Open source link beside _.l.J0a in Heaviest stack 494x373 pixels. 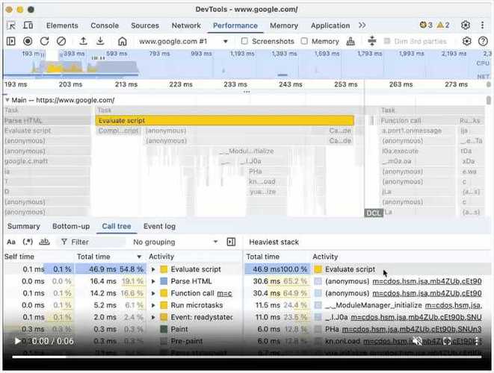tap(416, 317)
